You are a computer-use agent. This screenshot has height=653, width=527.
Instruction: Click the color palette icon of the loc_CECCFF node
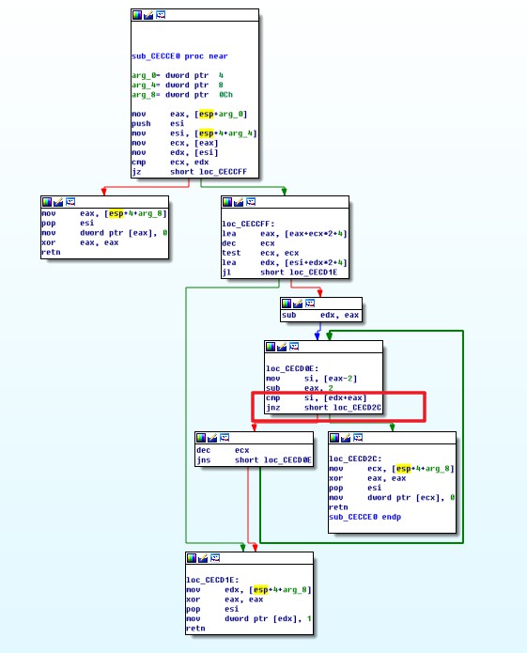[227, 202]
